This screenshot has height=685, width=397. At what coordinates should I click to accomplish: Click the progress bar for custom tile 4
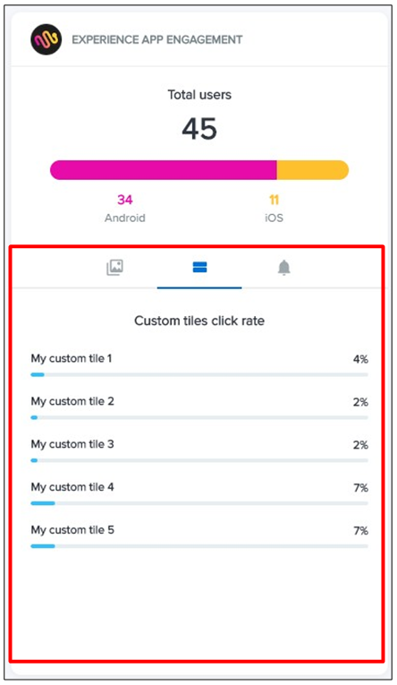click(199, 503)
